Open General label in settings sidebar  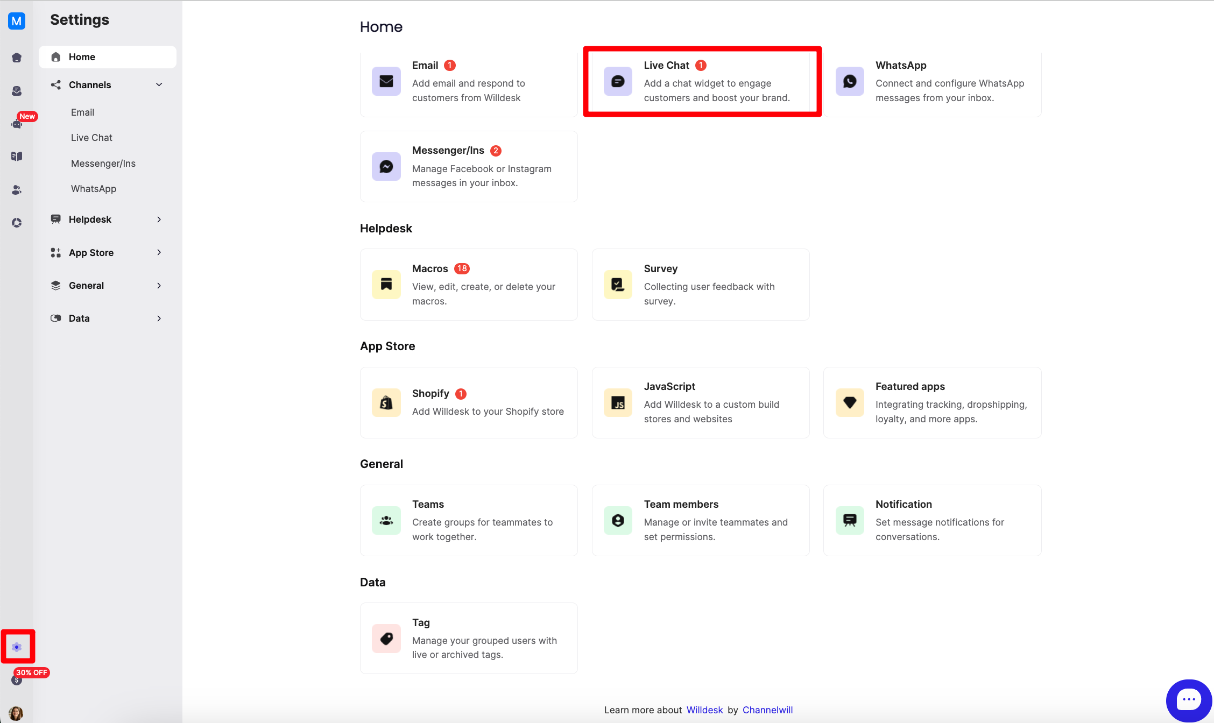click(86, 286)
